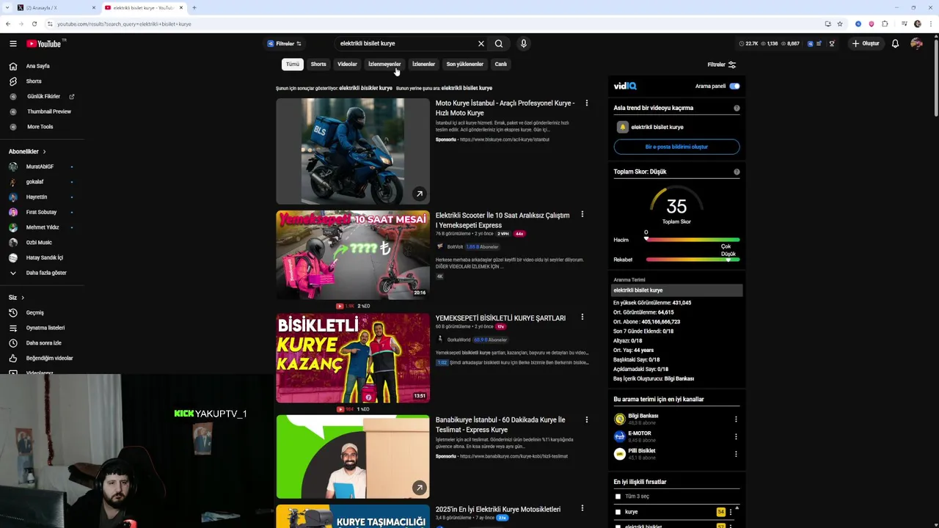Reload the page in the browser
Screen dimensions: 939x528
click(x=34, y=23)
